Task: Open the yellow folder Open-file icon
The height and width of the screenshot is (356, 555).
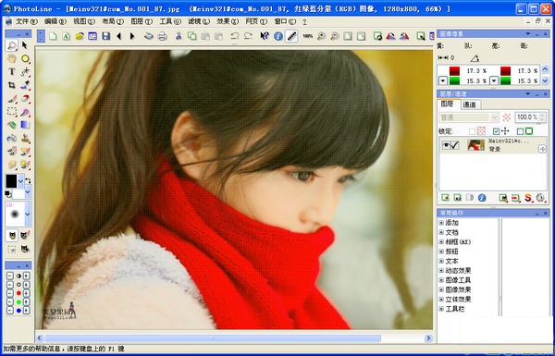Action: (x=80, y=36)
